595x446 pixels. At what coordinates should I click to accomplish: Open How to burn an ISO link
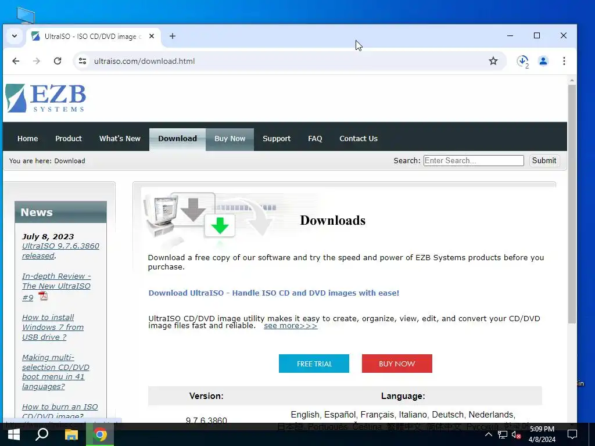pyautogui.click(x=60, y=412)
